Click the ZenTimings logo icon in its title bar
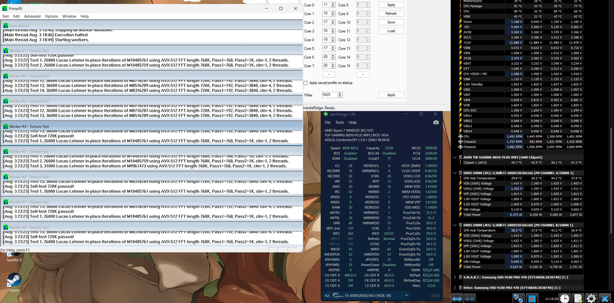 [325, 114]
